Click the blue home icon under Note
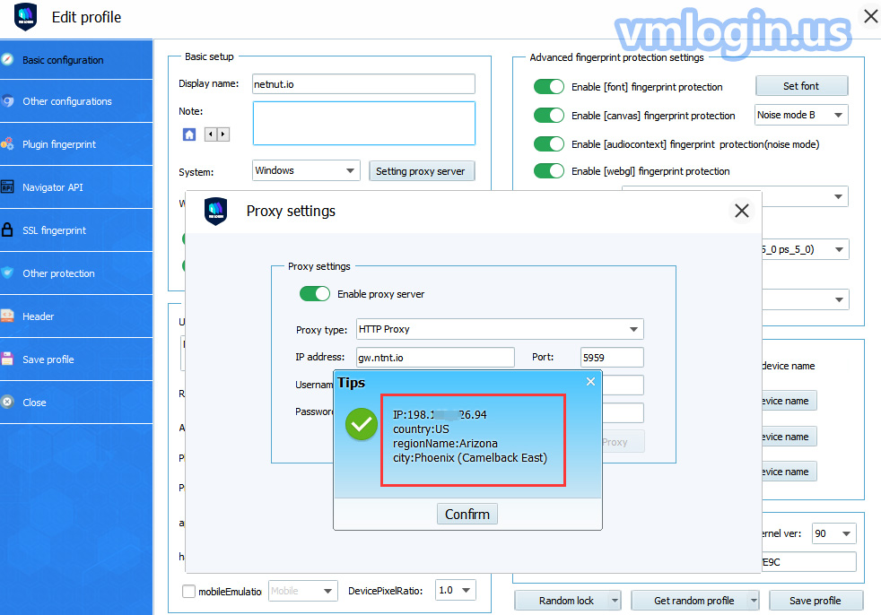The image size is (881, 615). [189, 134]
